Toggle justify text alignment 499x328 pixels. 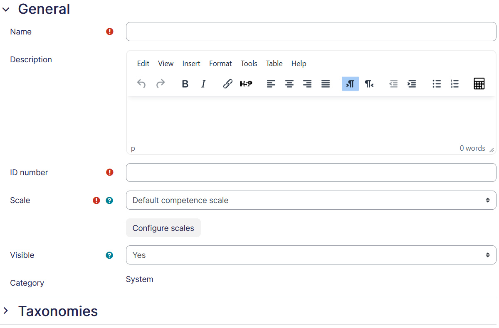click(326, 84)
